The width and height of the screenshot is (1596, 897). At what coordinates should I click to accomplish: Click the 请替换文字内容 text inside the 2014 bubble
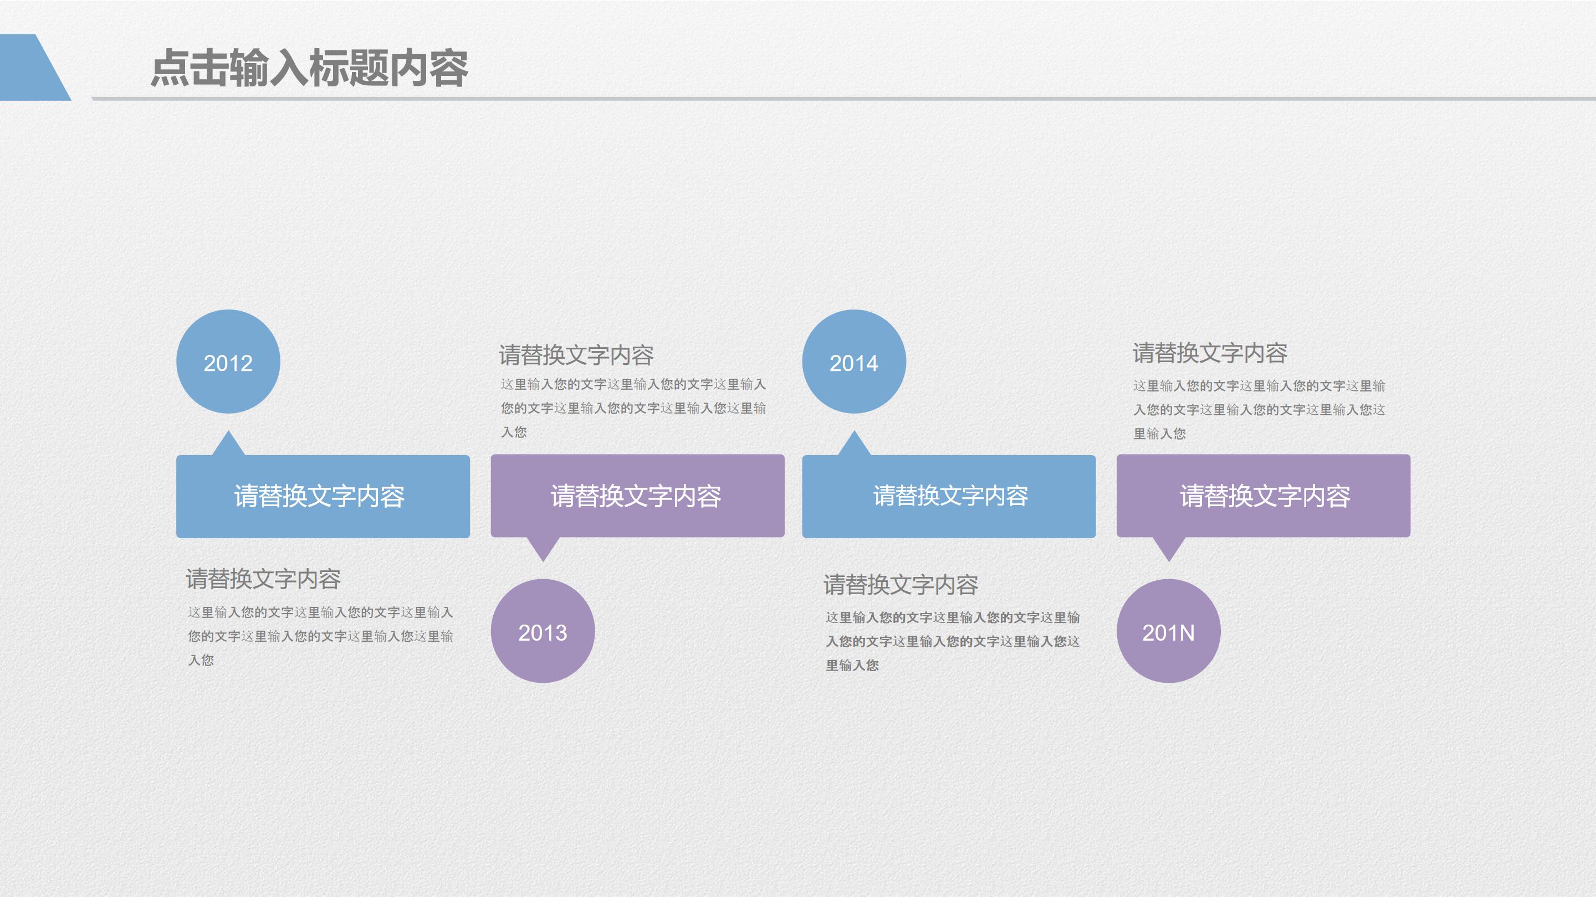pos(950,495)
